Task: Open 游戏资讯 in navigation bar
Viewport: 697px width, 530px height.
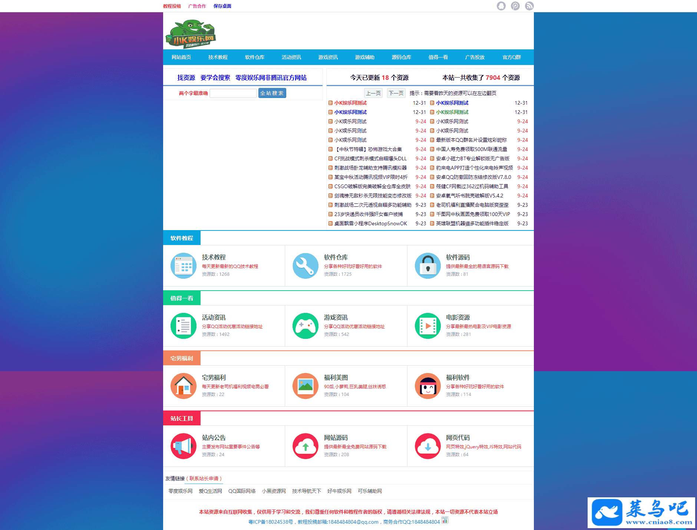Action: [x=328, y=57]
